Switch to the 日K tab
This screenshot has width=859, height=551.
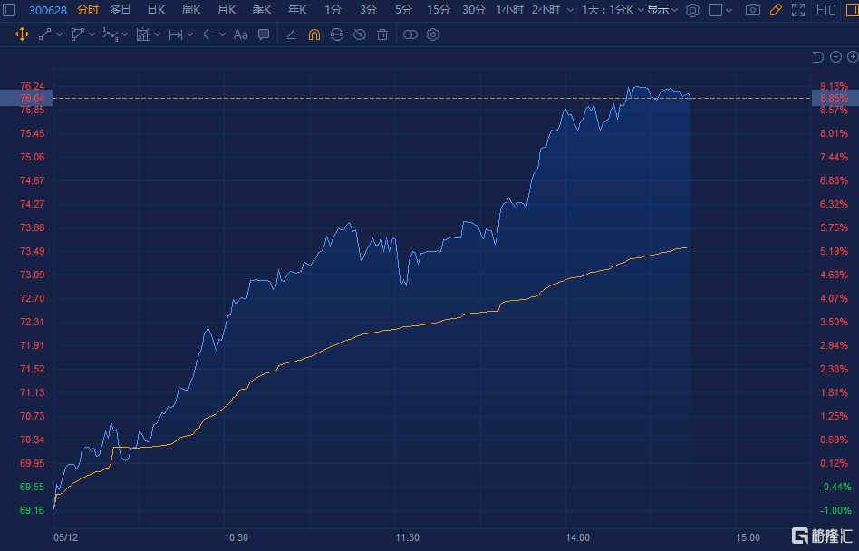(156, 10)
